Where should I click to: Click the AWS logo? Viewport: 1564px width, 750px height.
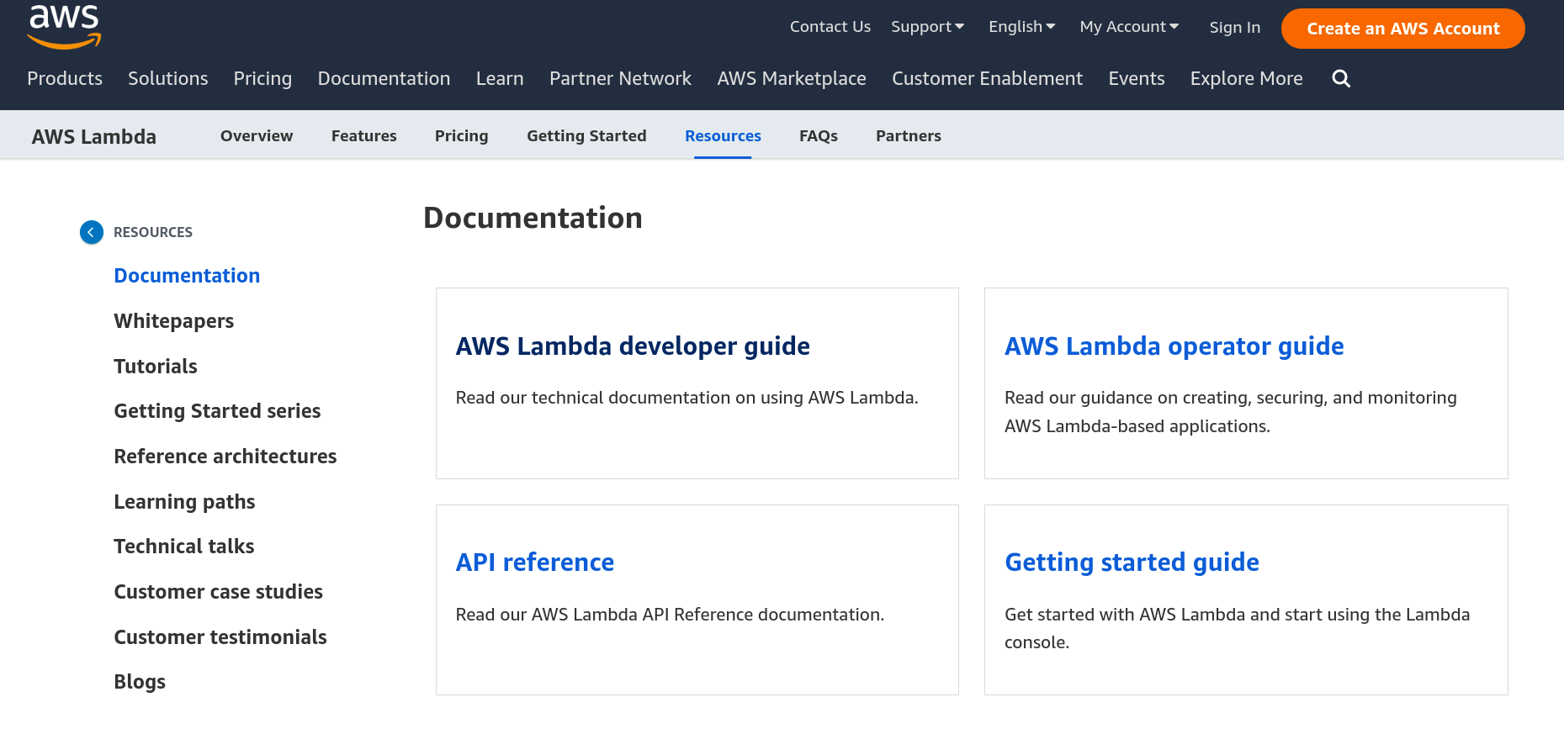64,27
